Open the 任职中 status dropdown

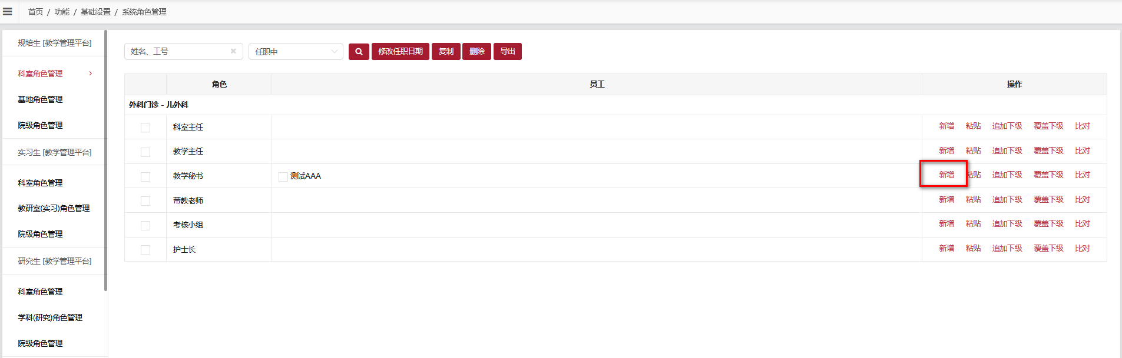[x=296, y=52]
